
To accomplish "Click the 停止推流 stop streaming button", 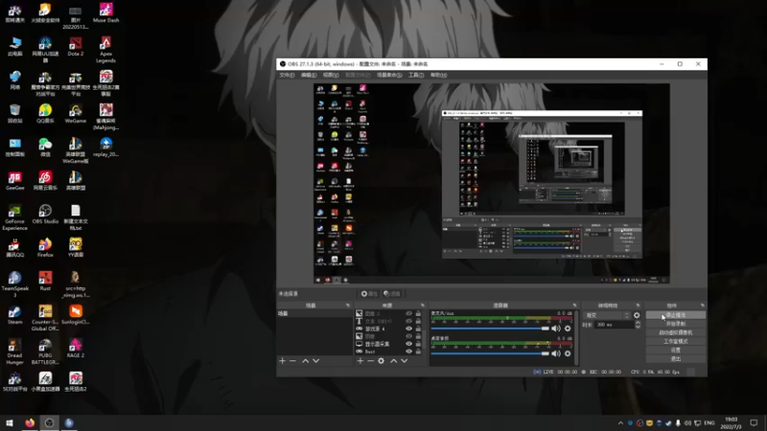I will tap(676, 315).
